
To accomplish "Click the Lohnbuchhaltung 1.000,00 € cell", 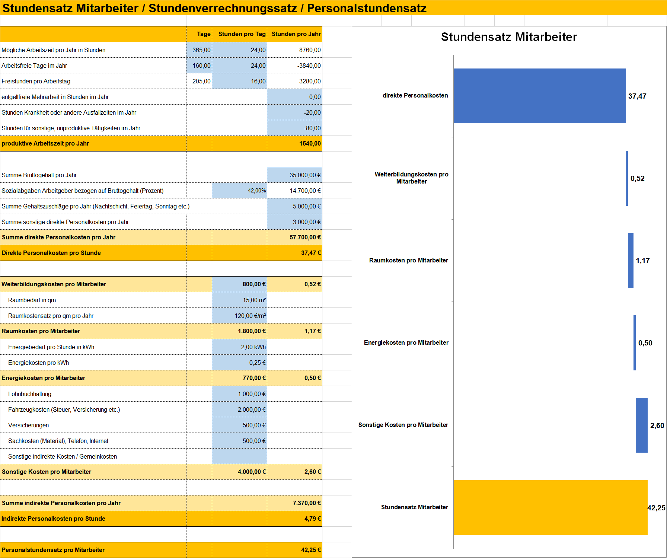I will coord(239,394).
